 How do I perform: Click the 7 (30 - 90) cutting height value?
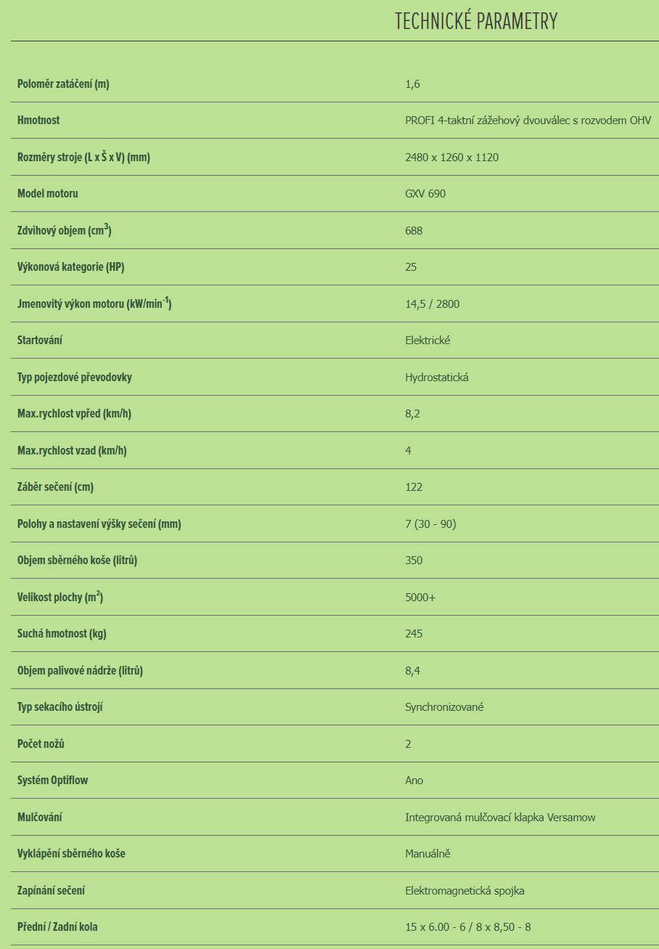coord(430,524)
